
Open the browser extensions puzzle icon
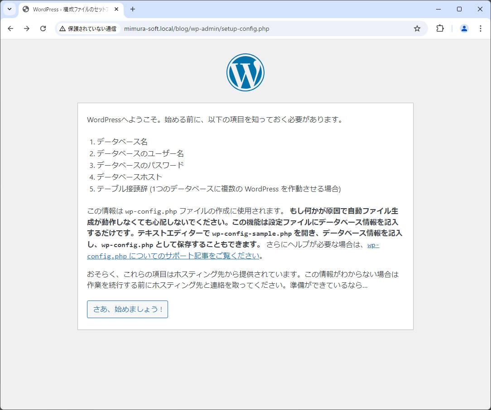tap(440, 28)
